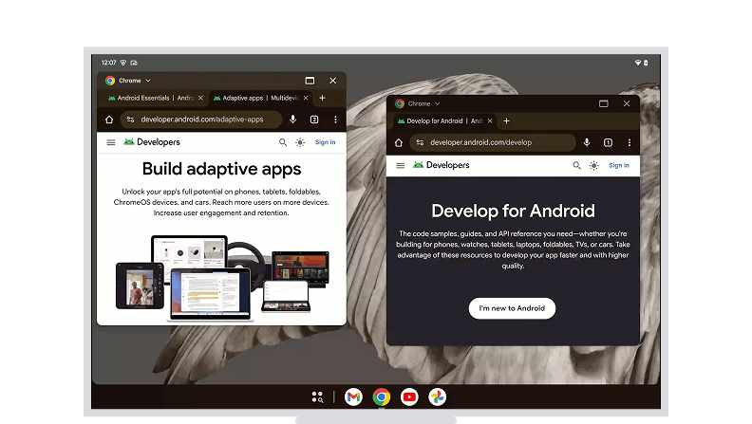Open Google Photos from the taskbar

tap(437, 396)
